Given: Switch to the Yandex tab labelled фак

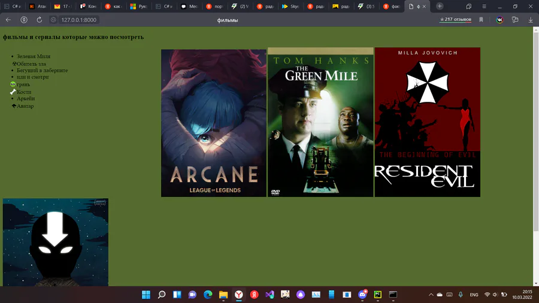Looking at the screenshot, I should click(392, 6).
